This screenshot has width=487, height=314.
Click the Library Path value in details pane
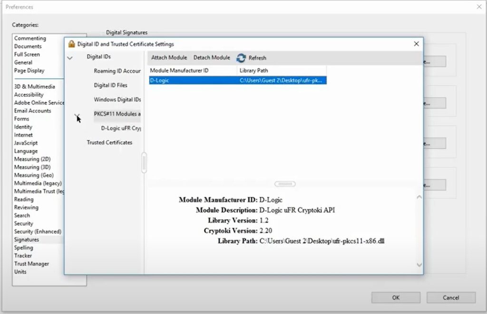coord(322,241)
